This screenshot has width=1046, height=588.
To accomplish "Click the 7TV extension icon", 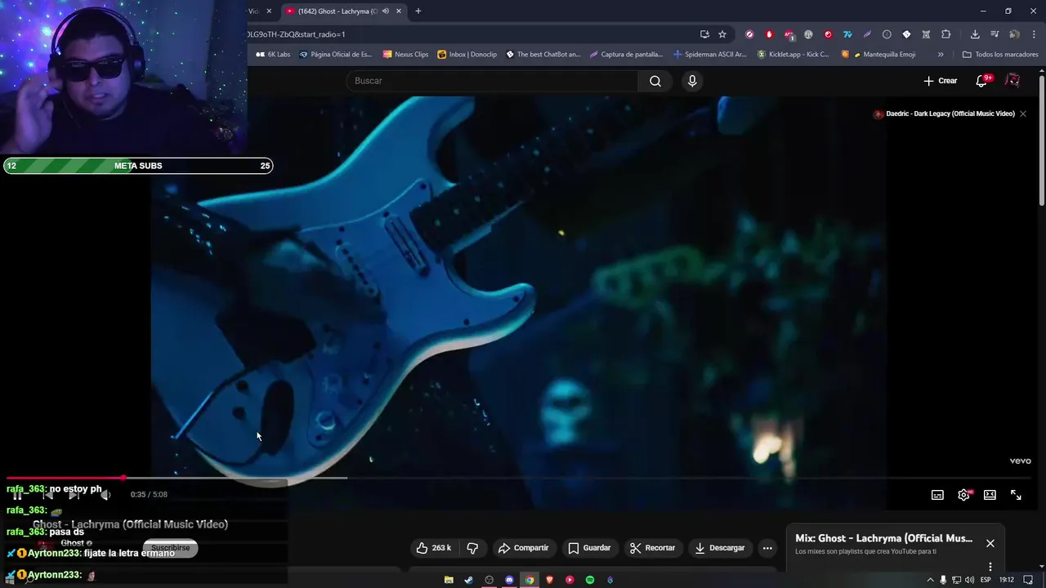I will click(x=847, y=34).
